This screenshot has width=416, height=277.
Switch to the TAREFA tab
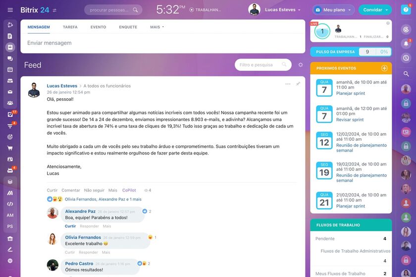click(x=70, y=27)
